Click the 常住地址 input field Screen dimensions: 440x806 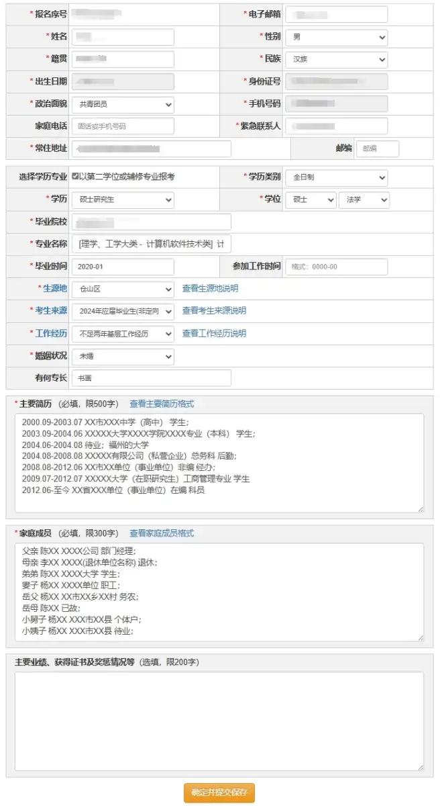pos(151,148)
